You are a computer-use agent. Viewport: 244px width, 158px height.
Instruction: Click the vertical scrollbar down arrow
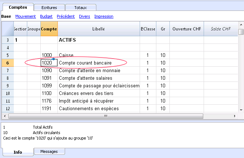click(x=241, y=110)
